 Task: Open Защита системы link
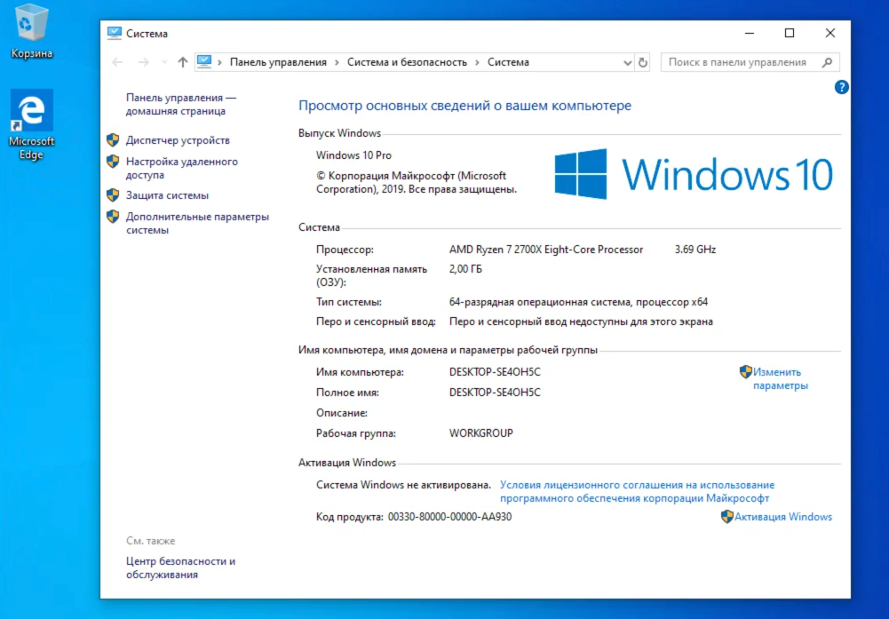[x=167, y=195]
